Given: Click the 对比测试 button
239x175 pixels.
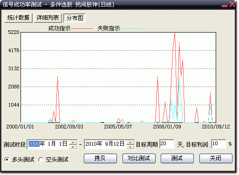Looking at the screenshot, I should (x=139, y=158).
